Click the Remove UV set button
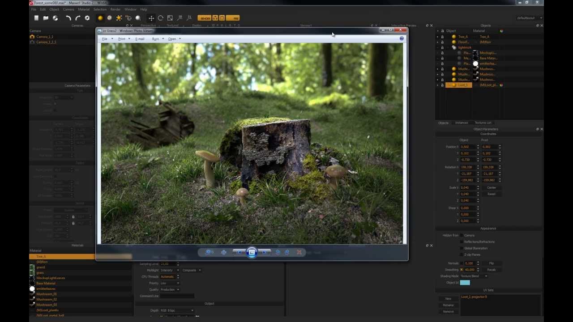Viewport: 573px width, 322px height. pyautogui.click(x=448, y=311)
